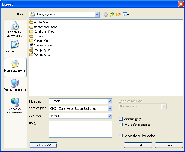Click the Back navigation arrow icon
This screenshot has width=185, height=152.
point(106,15)
